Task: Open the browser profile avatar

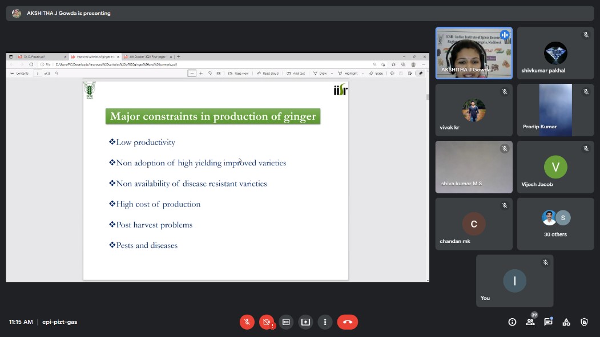Action: click(x=413, y=64)
